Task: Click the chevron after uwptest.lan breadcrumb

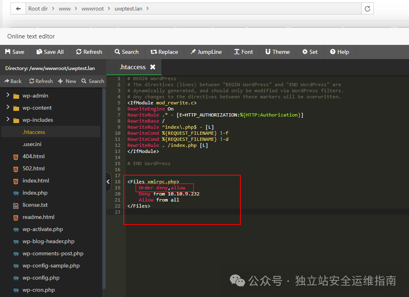Action: point(148,8)
